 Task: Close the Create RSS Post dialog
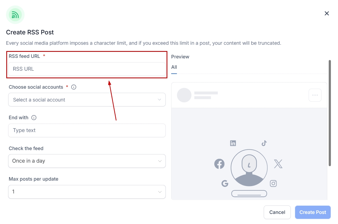pyautogui.click(x=327, y=13)
